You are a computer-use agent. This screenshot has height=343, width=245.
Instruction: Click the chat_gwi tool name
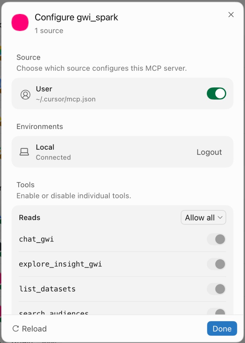point(36,239)
